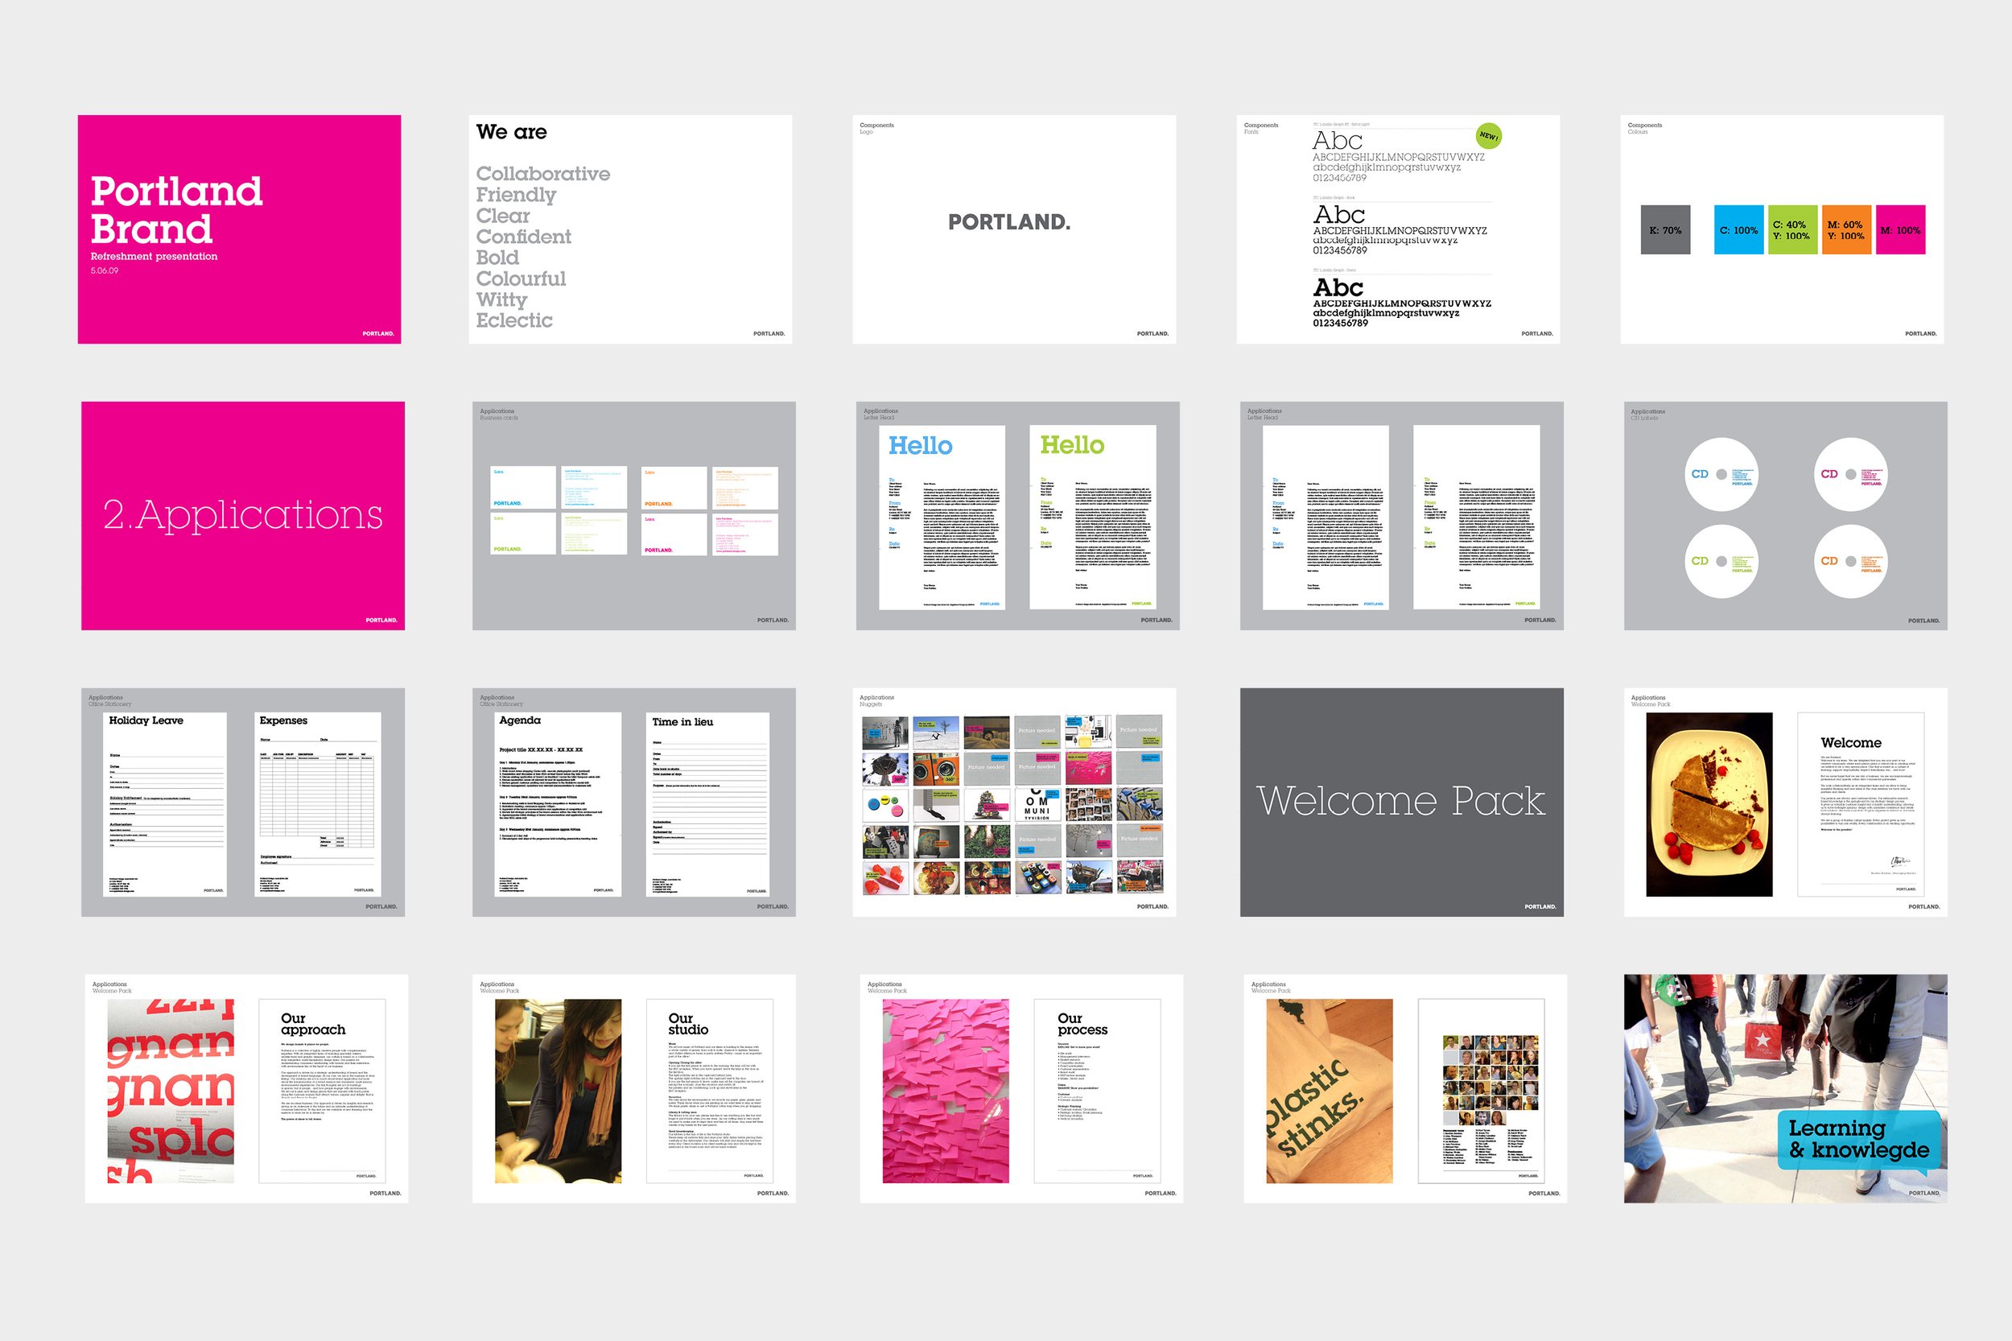Click 'Refreshment presentation' subtitle text
2012x1341 pixels.
pyautogui.click(x=154, y=257)
